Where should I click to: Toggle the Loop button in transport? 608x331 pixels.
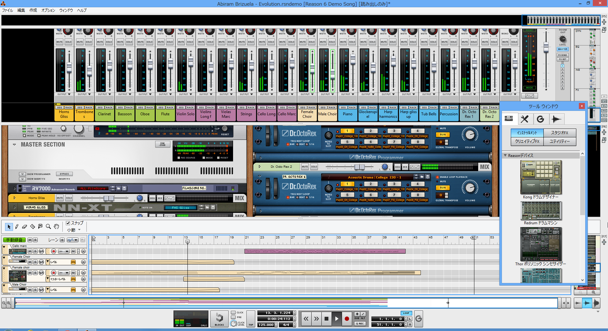pyautogui.click(x=406, y=313)
